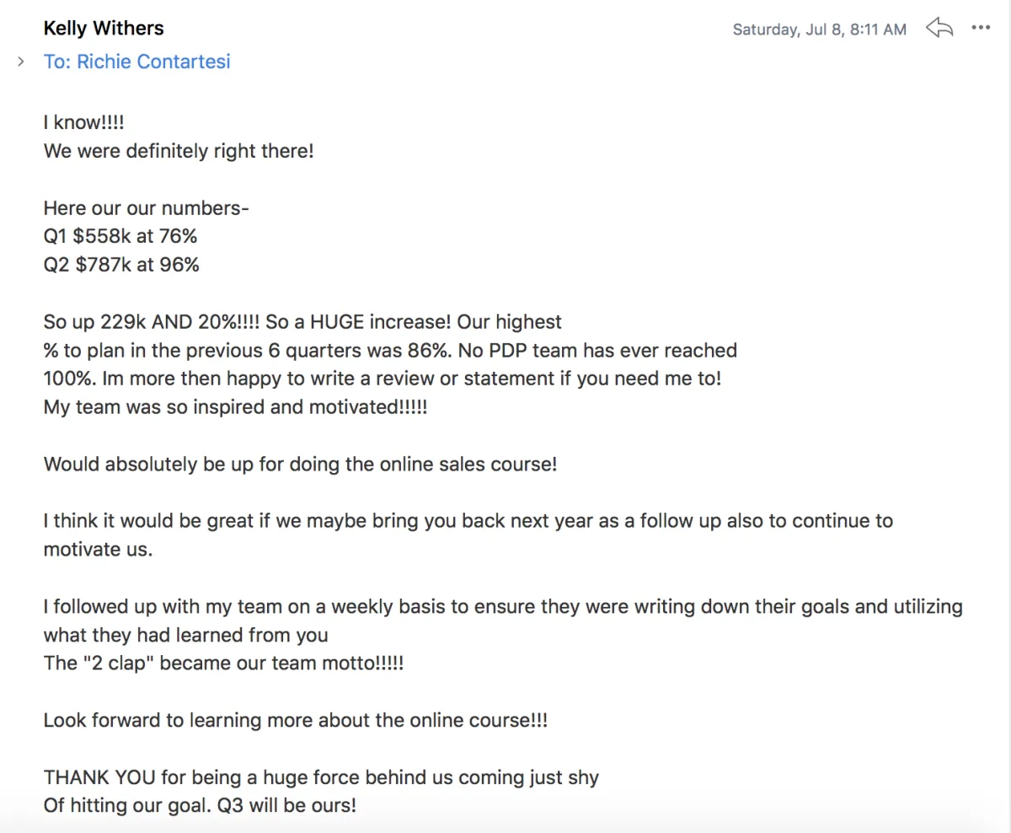Click the Saturday, Jul 8 timestamp

tap(819, 30)
